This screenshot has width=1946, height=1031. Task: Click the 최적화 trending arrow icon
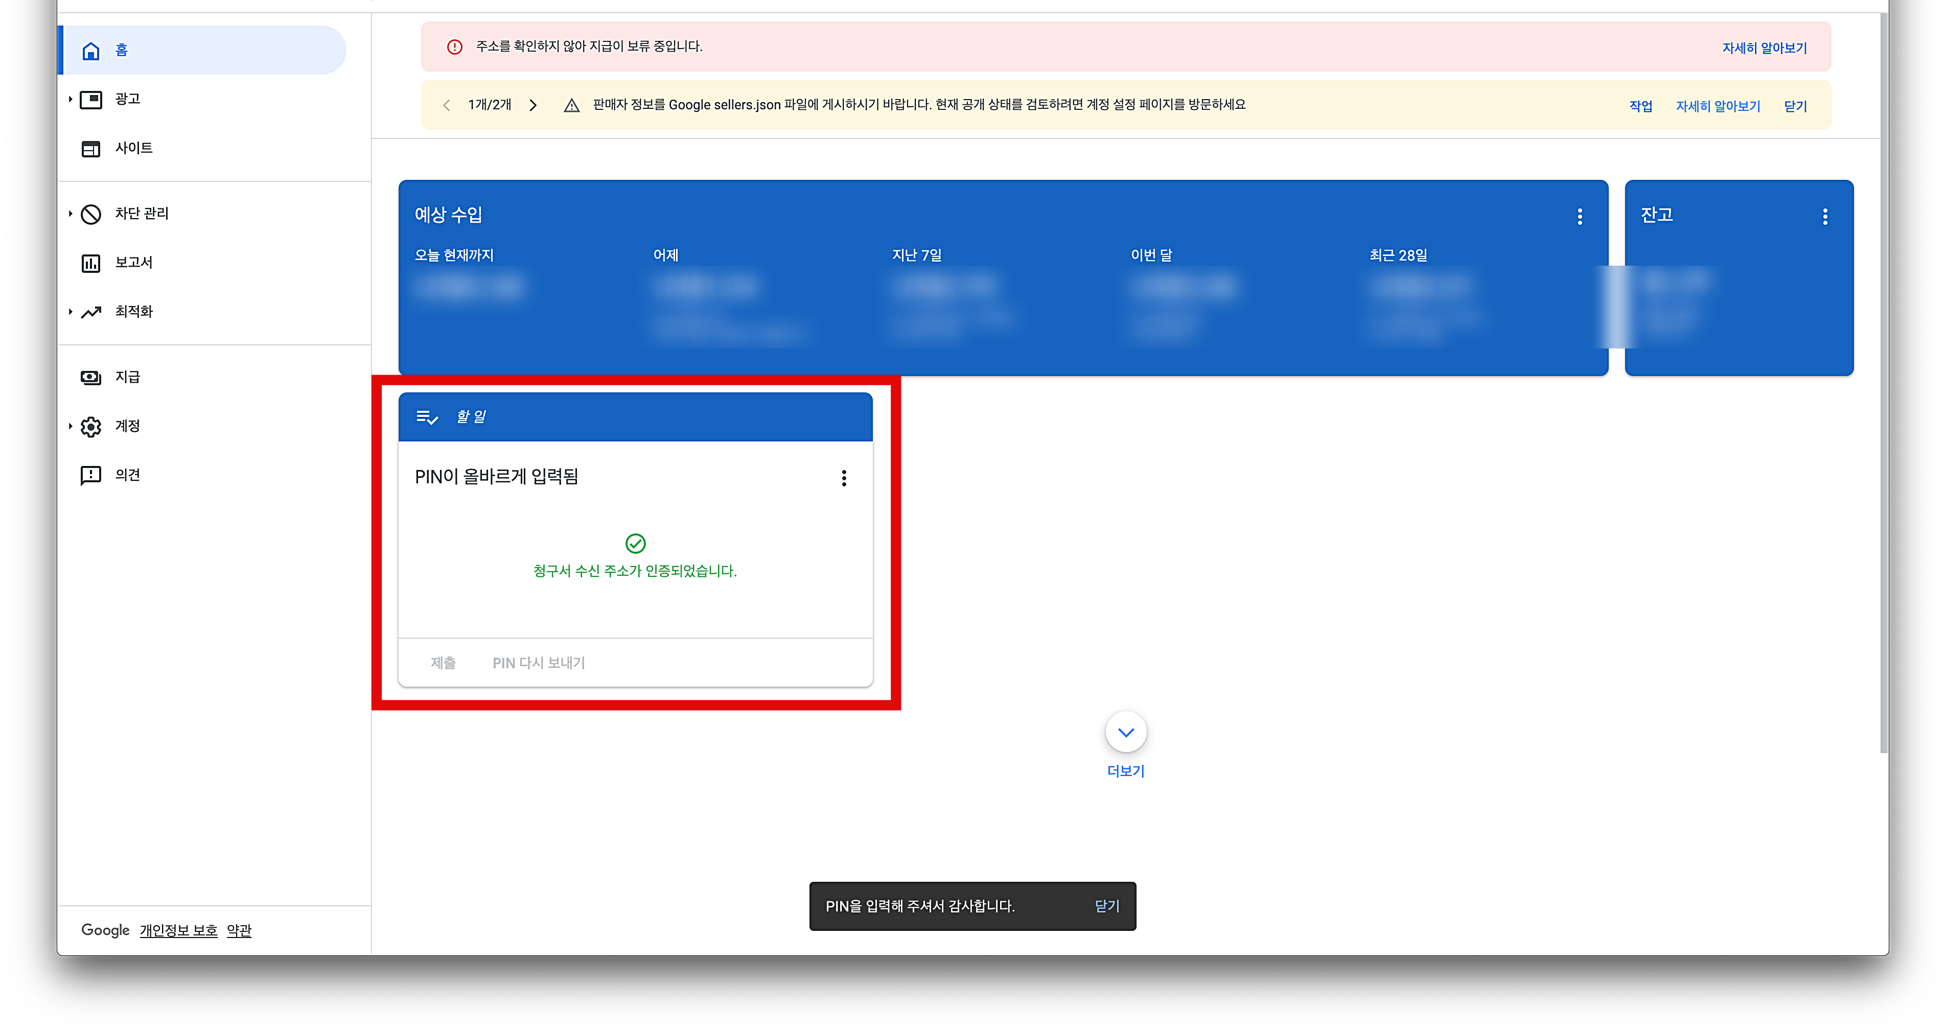coord(90,312)
